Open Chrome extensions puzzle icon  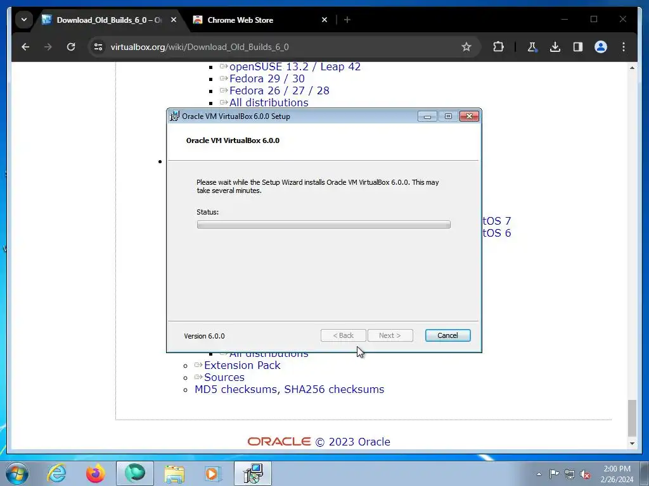(499, 47)
